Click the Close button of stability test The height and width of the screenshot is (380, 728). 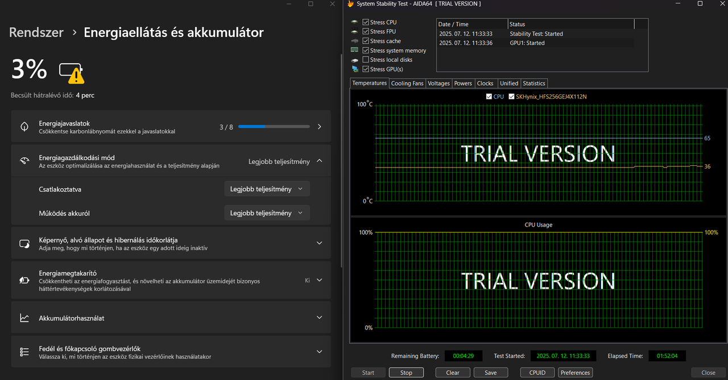click(x=709, y=373)
